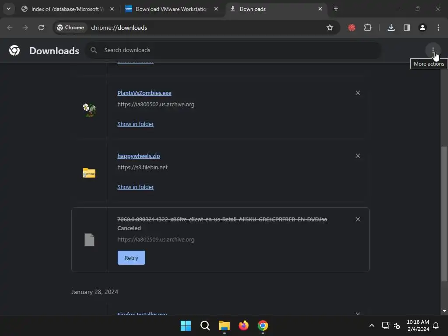Click the Chrome logo beside Downloads heading
448x336 pixels.
14,50
